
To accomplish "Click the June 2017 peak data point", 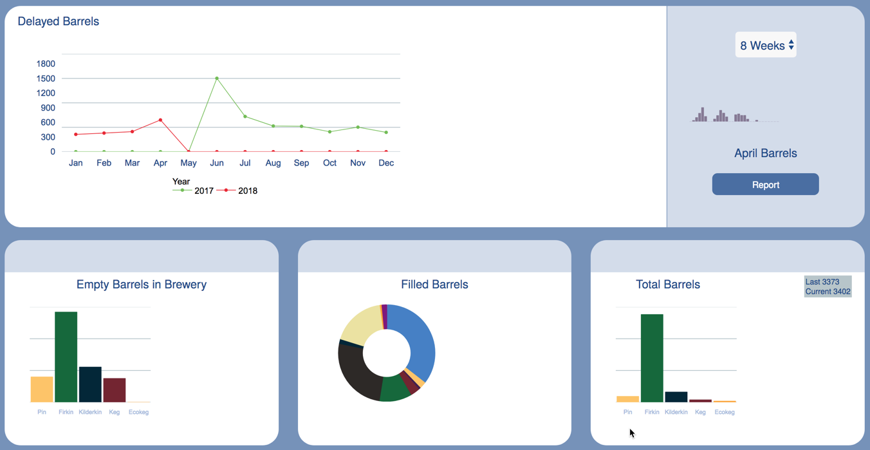I will click(x=217, y=79).
